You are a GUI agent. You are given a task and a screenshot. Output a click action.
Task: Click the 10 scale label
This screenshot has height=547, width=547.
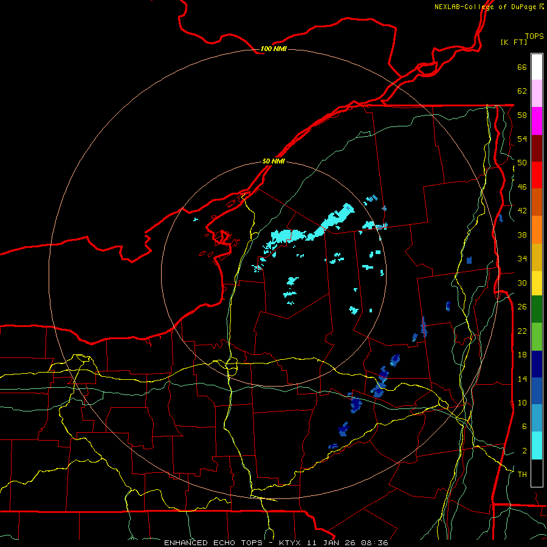tap(522, 402)
